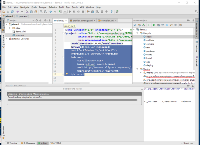Toggle the Ant Build side panel
This screenshot has height=145, width=200.
pos(196,61)
